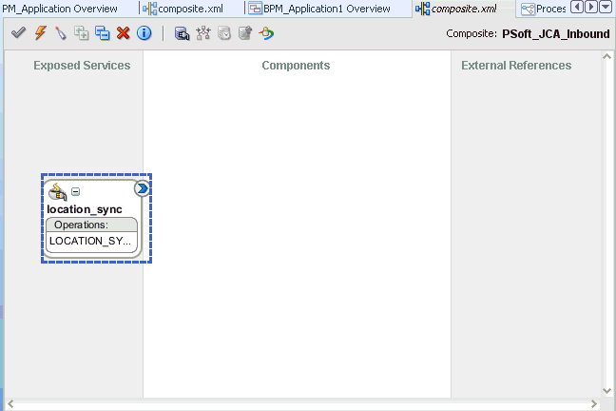The image size is (616, 411).
Task: Click the screwdriver tool toolbar icon
Action: pos(61,33)
